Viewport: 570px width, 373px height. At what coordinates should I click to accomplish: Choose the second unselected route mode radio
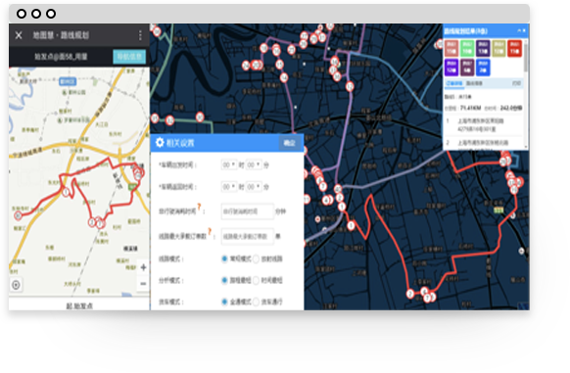(x=256, y=258)
